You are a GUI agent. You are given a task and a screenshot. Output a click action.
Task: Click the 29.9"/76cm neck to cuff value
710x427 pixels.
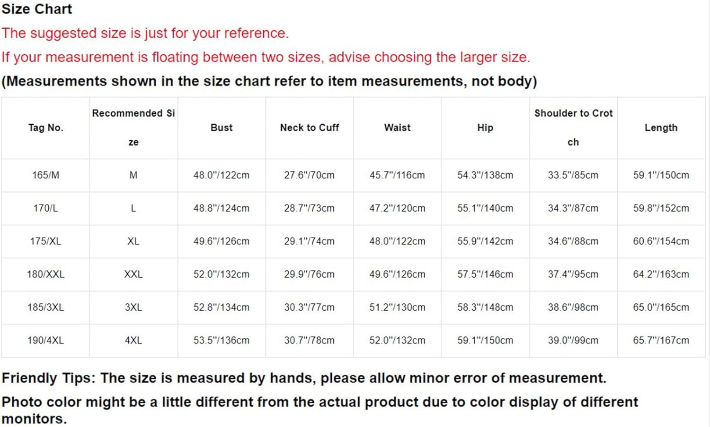310,274
